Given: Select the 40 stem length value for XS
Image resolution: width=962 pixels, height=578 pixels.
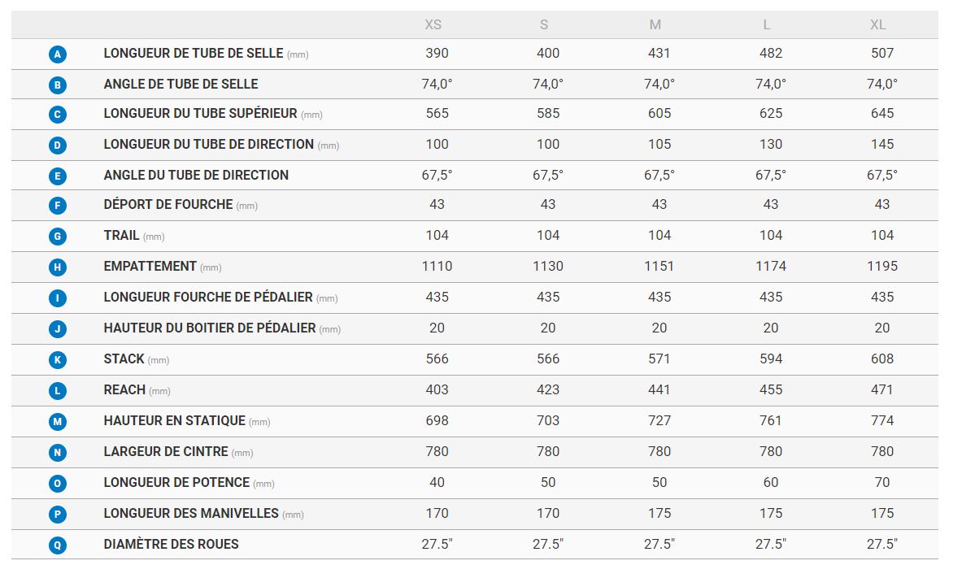Looking at the screenshot, I should [437, 482].
